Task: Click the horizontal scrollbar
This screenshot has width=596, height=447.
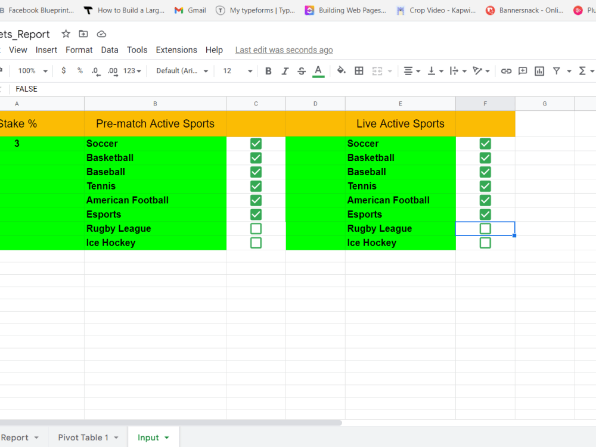Action: click(171, 423)
